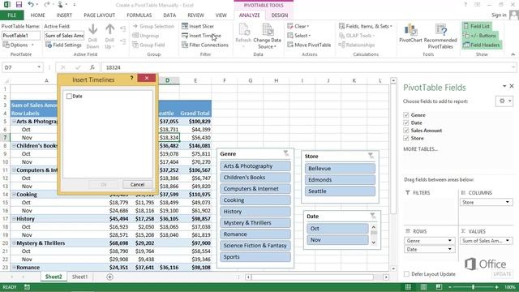Open Sum of Sales Amount dropdown in Values

click(508, 241)
